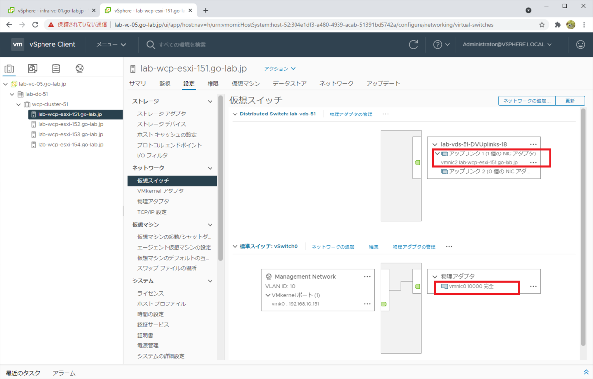Click the settings list scrollbar
593x379 pixels.
(x=221, y=178)
